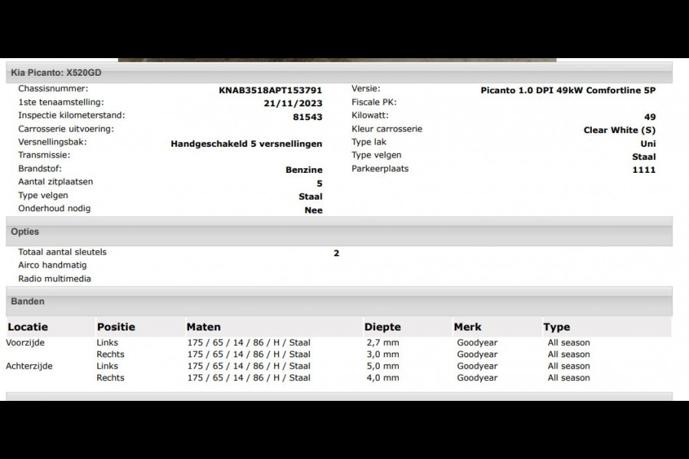Click the "Diepte" column header
This screenshot has height=459, width=689.
tap(383, 327)
